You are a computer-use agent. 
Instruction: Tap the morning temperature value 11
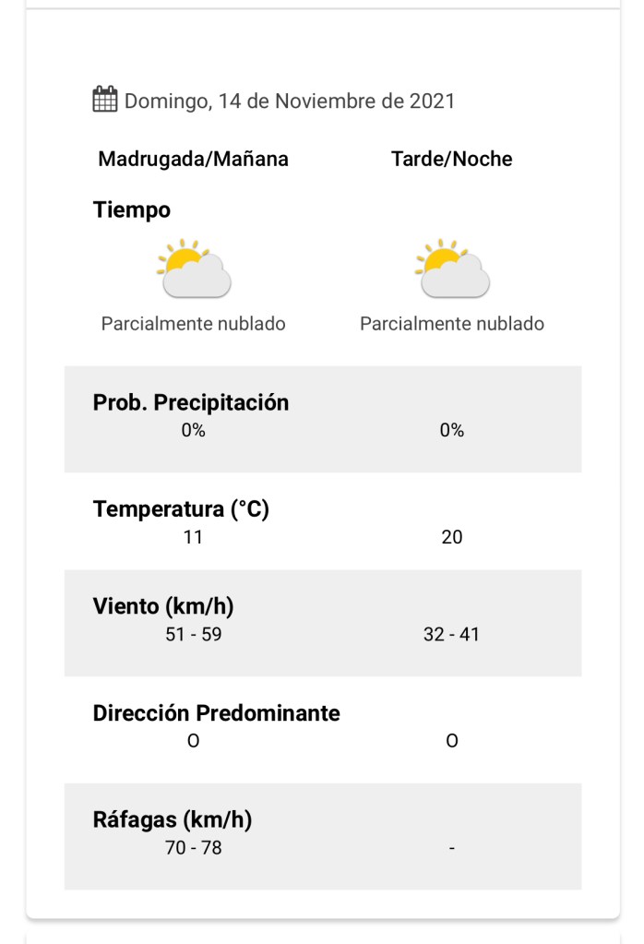(x=193, y=537)
